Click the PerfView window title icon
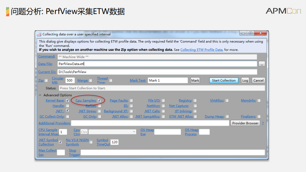Viewport: 306px width, 172px height. pos(39,34)
